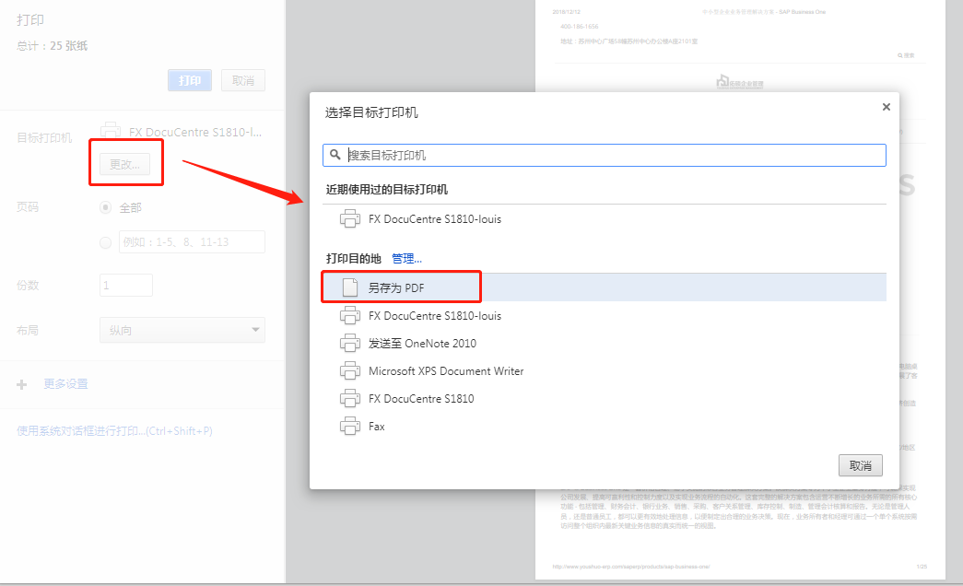Viewport: 963px width, 586px height.
Task: Select the custom page range radio button
Action: click(x=106, y=242)
